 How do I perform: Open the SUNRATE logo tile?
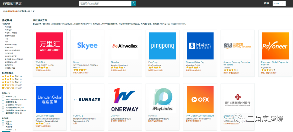point(87,99)
